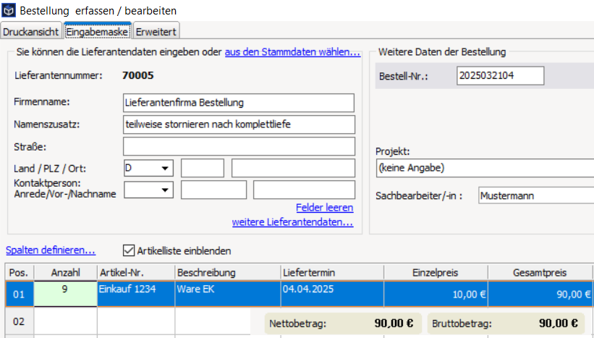Uncheck 'Artikelliste einblenden' checkbox
The height and width of the screenshot is (338, 594).
(x=129, y=250)
